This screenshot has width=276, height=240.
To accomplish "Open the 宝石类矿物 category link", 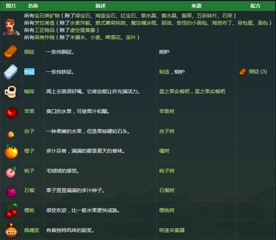I will [47, 16].
